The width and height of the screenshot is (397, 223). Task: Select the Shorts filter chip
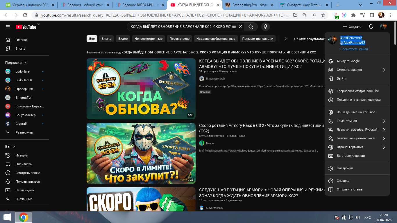[106, 39]
